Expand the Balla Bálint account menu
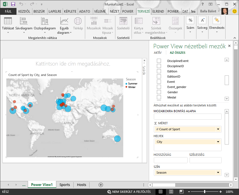The image size is (239, 195). [219, 11]
